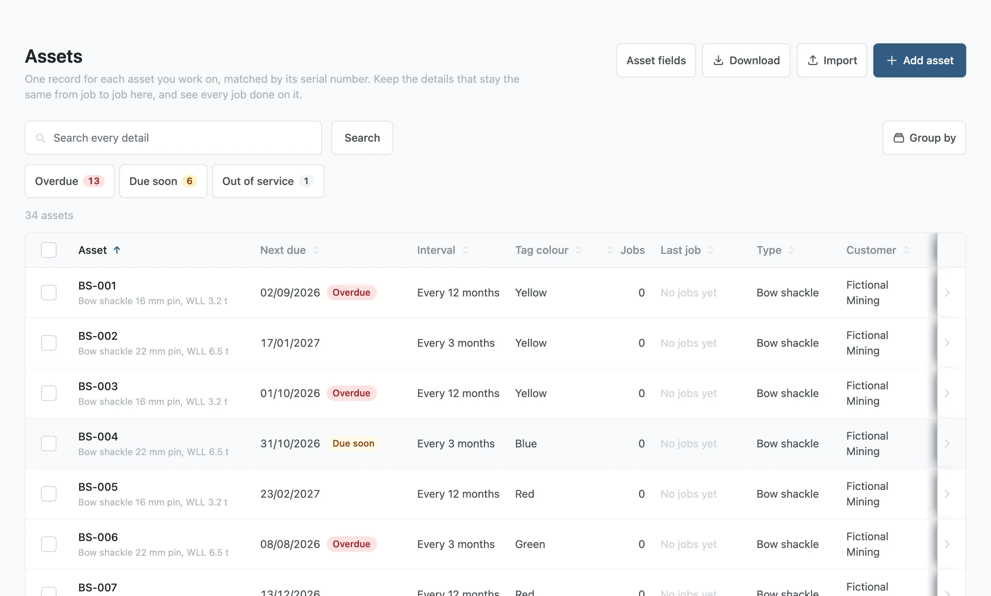This screenshot has width=991, height=596.
Task: Tick the checkbox for BS-004
Action: pyautogui.click(x=49, y=444)
